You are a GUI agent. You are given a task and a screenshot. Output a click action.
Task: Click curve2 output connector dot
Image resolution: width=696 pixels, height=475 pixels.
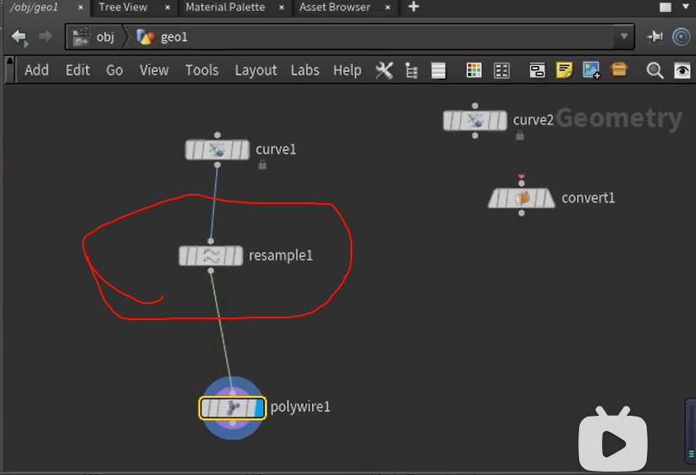475,135
